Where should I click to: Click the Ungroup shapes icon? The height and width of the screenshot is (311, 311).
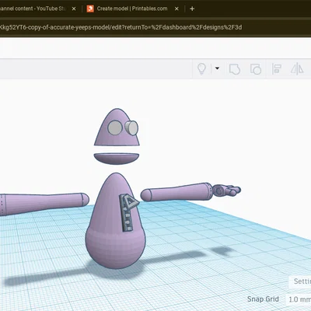[x=256, y=69]
